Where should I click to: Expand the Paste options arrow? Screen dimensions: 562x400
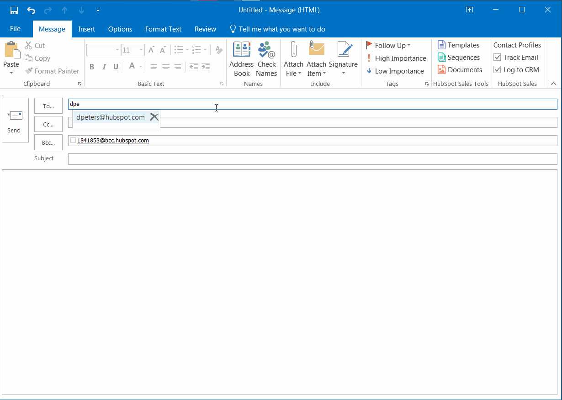click(x=11, y=73)
